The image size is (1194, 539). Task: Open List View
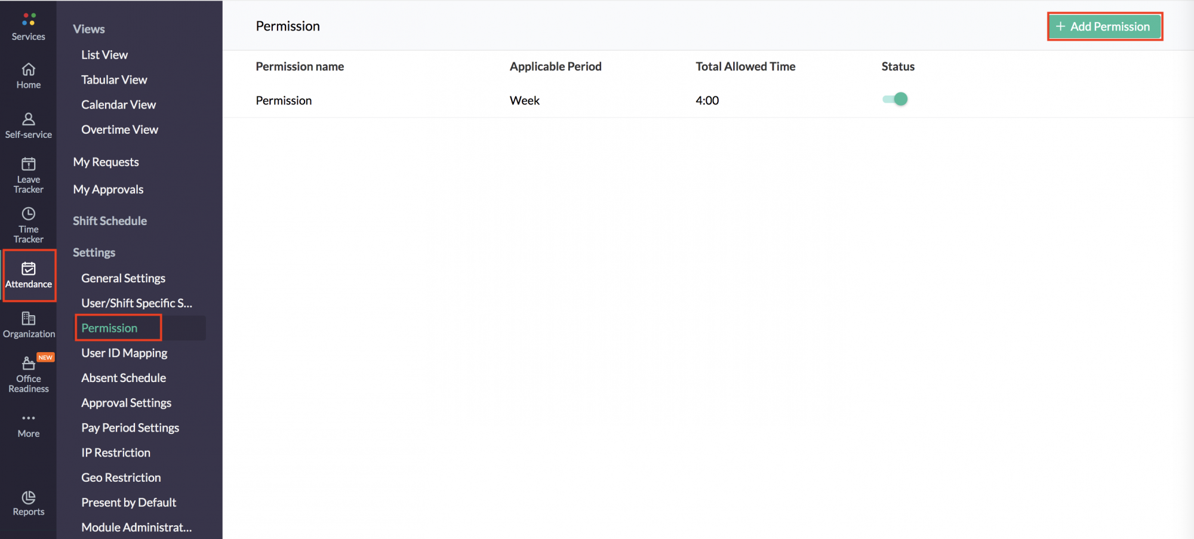pos(104,55)
